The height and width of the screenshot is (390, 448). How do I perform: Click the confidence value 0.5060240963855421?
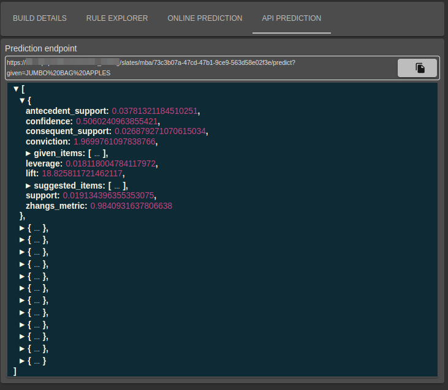click(x=117, y=121)
